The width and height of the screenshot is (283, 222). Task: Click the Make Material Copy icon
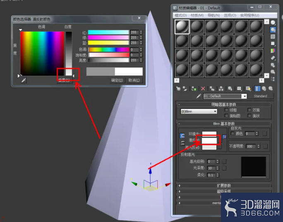point(212,89)
